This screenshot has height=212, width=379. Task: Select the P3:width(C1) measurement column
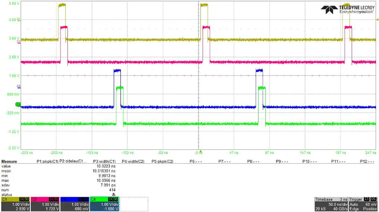click(x=105, y=162)
